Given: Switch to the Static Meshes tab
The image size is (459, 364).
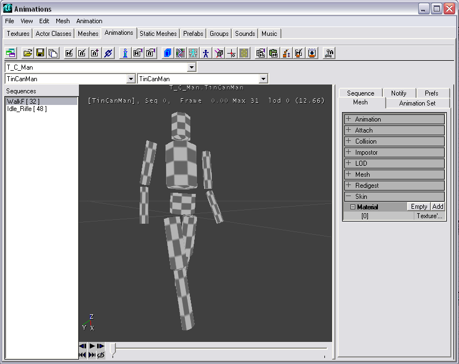Looking at the screenshot, I should click(x=158, y=33).
